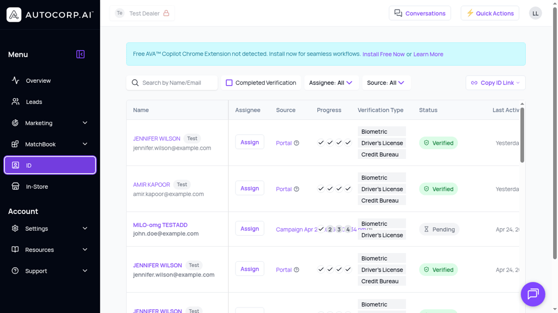558x313 pixels.
Task: Click Portal help icon in Amir Kapoor row
Action: click(296, 189)
